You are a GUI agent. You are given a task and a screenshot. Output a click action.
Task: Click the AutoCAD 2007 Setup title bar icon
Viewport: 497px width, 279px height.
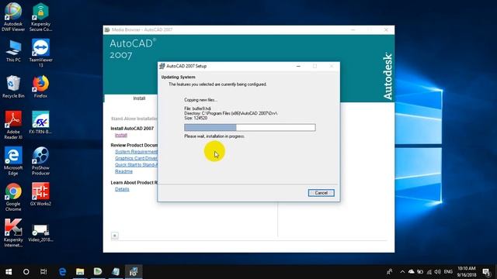[x=162, y=66]
